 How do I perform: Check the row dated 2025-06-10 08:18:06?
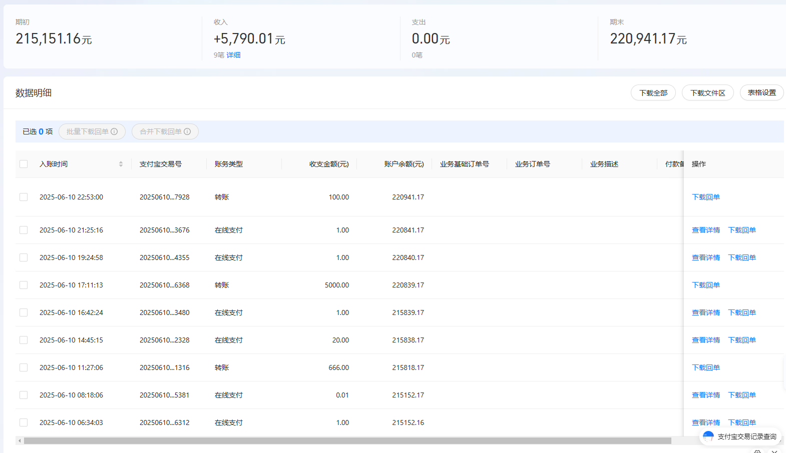pos(24,395)
